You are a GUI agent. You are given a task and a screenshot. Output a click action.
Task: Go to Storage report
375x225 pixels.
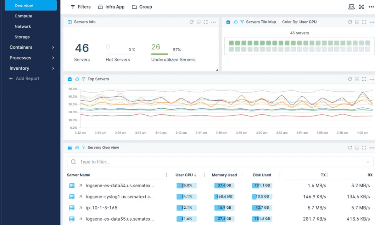pos(22,37)
